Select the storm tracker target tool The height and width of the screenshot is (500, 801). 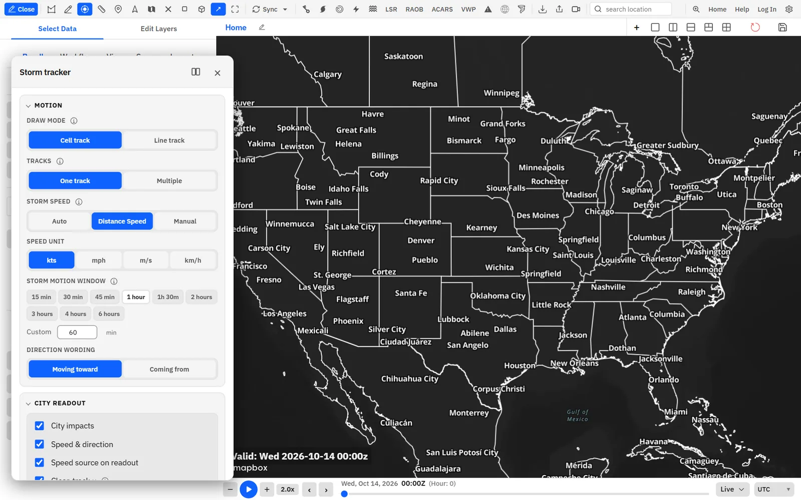click(85, 9)
